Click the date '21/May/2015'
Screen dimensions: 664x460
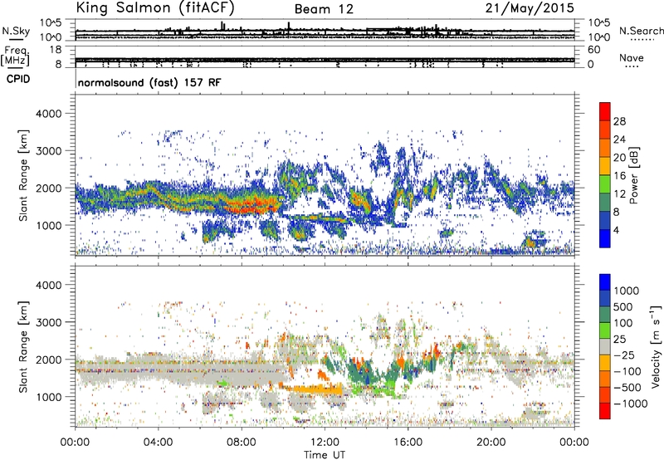pos(530,8)
